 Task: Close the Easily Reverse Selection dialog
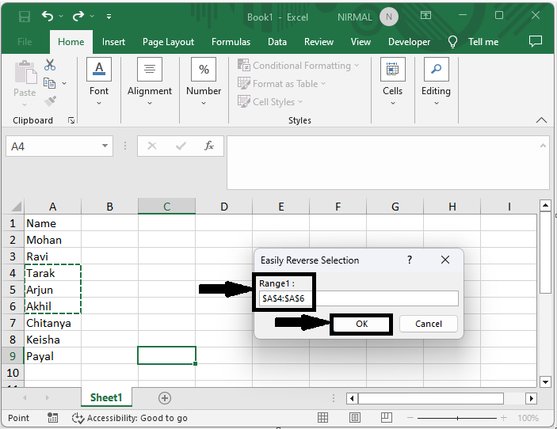tap(445, 260)
